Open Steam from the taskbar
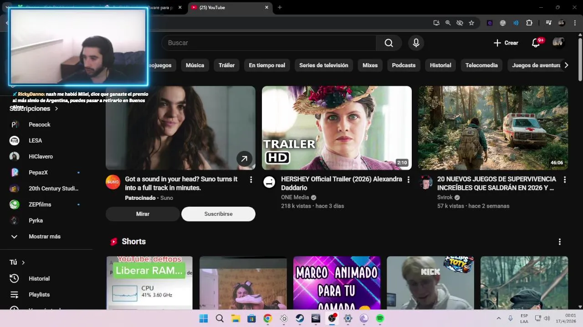Screen dimensions: 583x327 pyautogui.click(x=300, y=318)
